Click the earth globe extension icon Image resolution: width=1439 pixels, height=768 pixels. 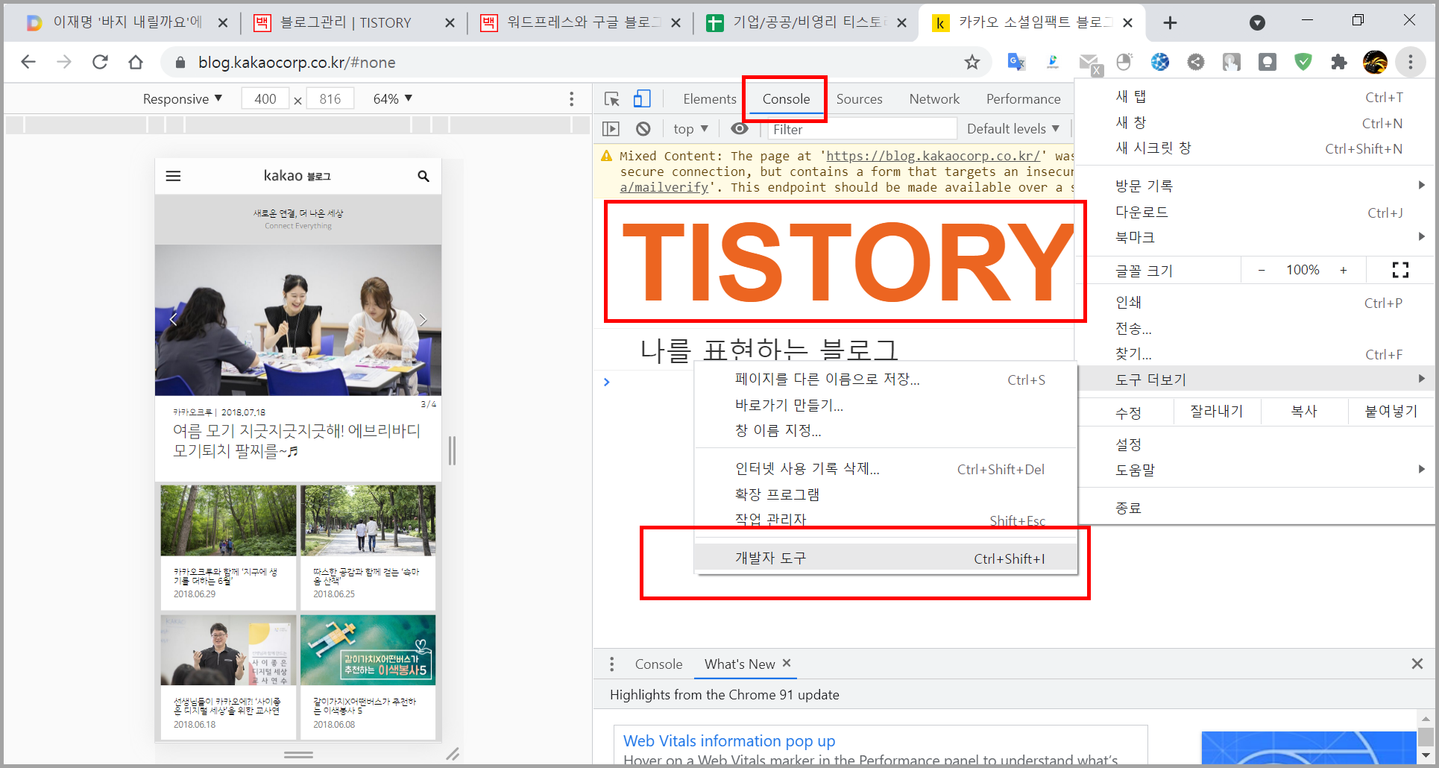[1160, 62]
